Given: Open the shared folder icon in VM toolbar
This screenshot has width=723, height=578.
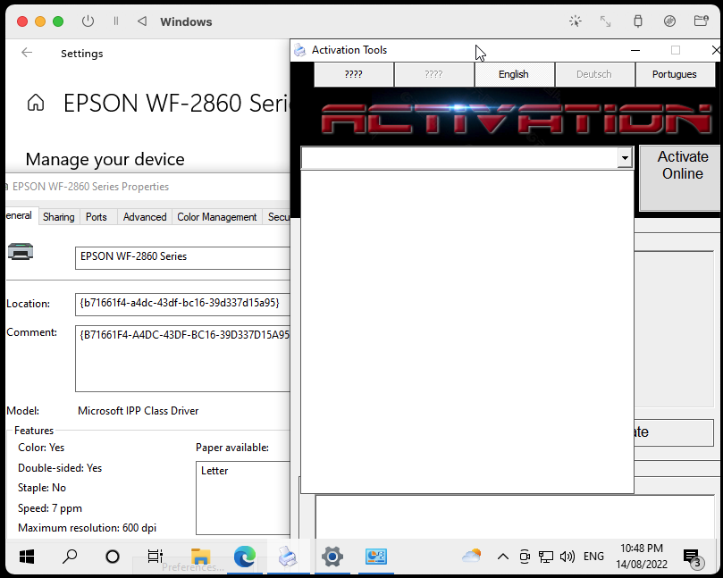Looking at the screenshot, I should tap(702, 21).
